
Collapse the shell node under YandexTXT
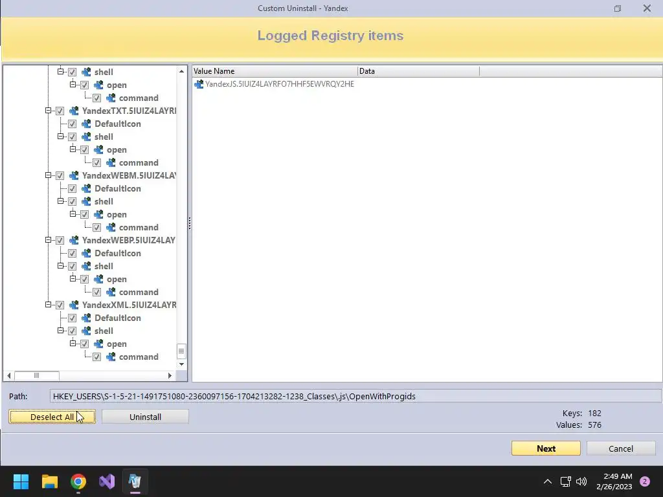60,136
